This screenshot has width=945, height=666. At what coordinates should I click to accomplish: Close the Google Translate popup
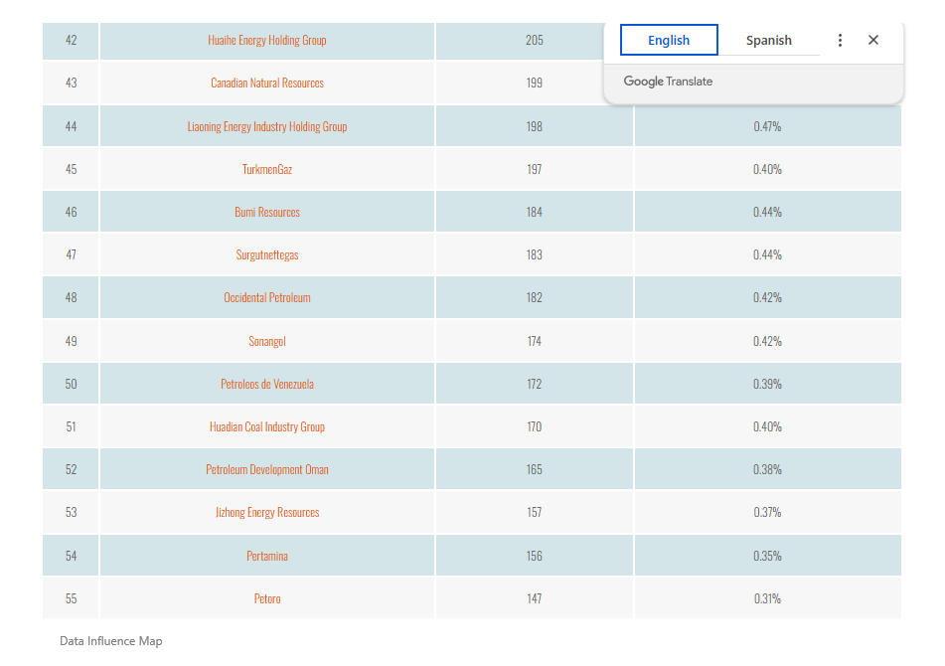873,41
